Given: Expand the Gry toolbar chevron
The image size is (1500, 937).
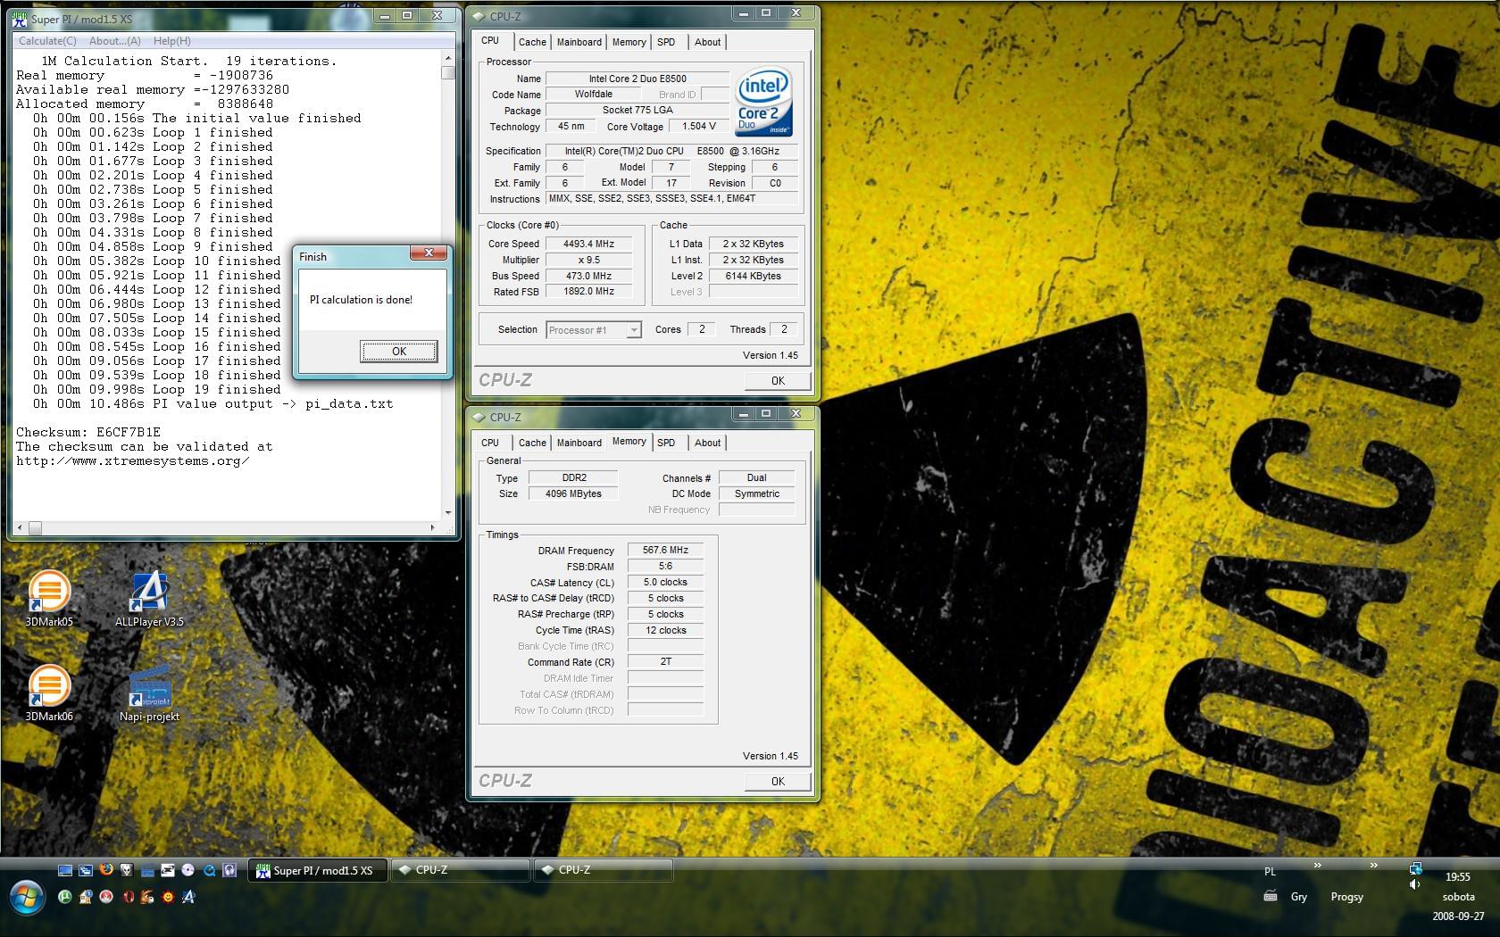Looking at the screenshot, I should pos(1317,865).
